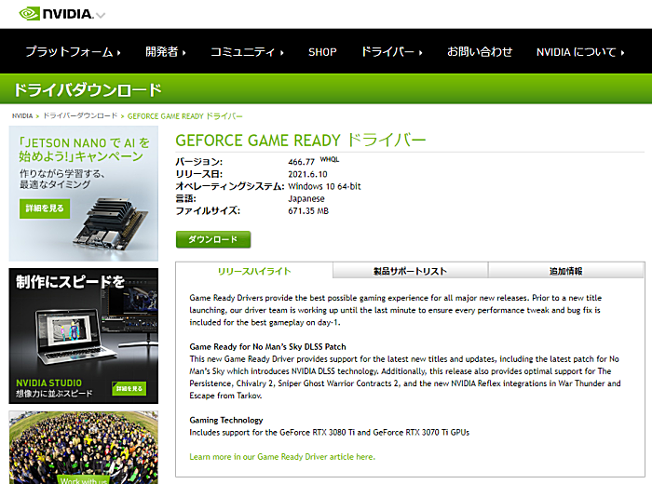The image size is (652, 484).
Task: Click the language value Japanese
Action: click(306, 198)
